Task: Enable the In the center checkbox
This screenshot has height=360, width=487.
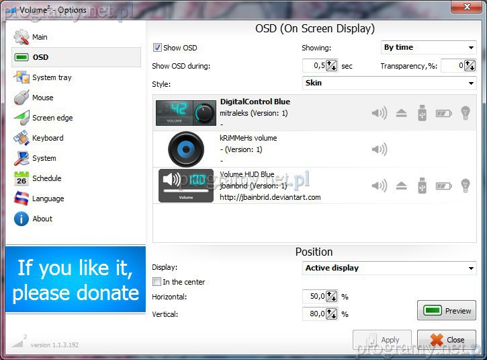Action: 157,282
